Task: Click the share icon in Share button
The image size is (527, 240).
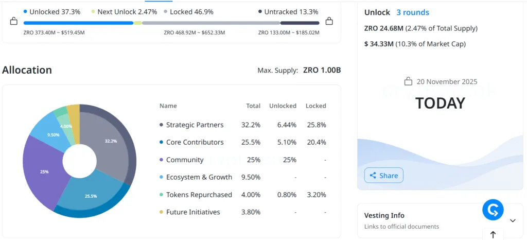Action: pyautogui.click(x=373, y=176)
